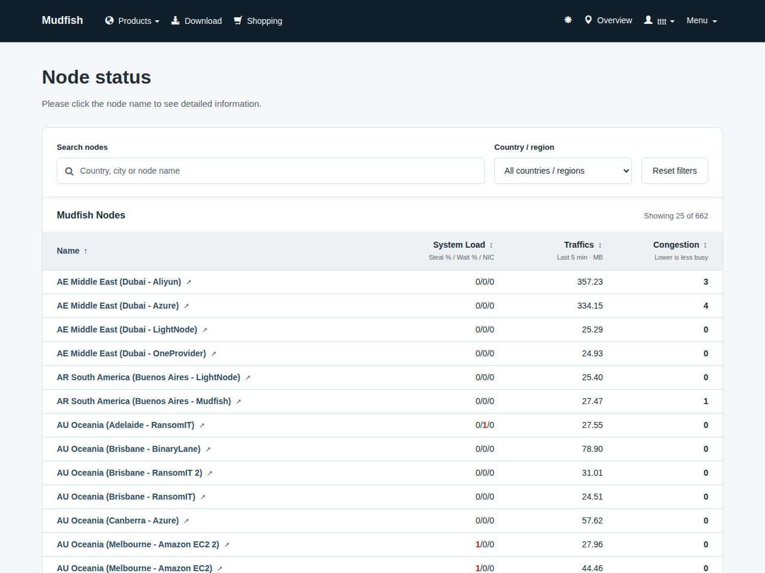Open external link icon for Brisbane - BinaryLane

pos(208,449)
